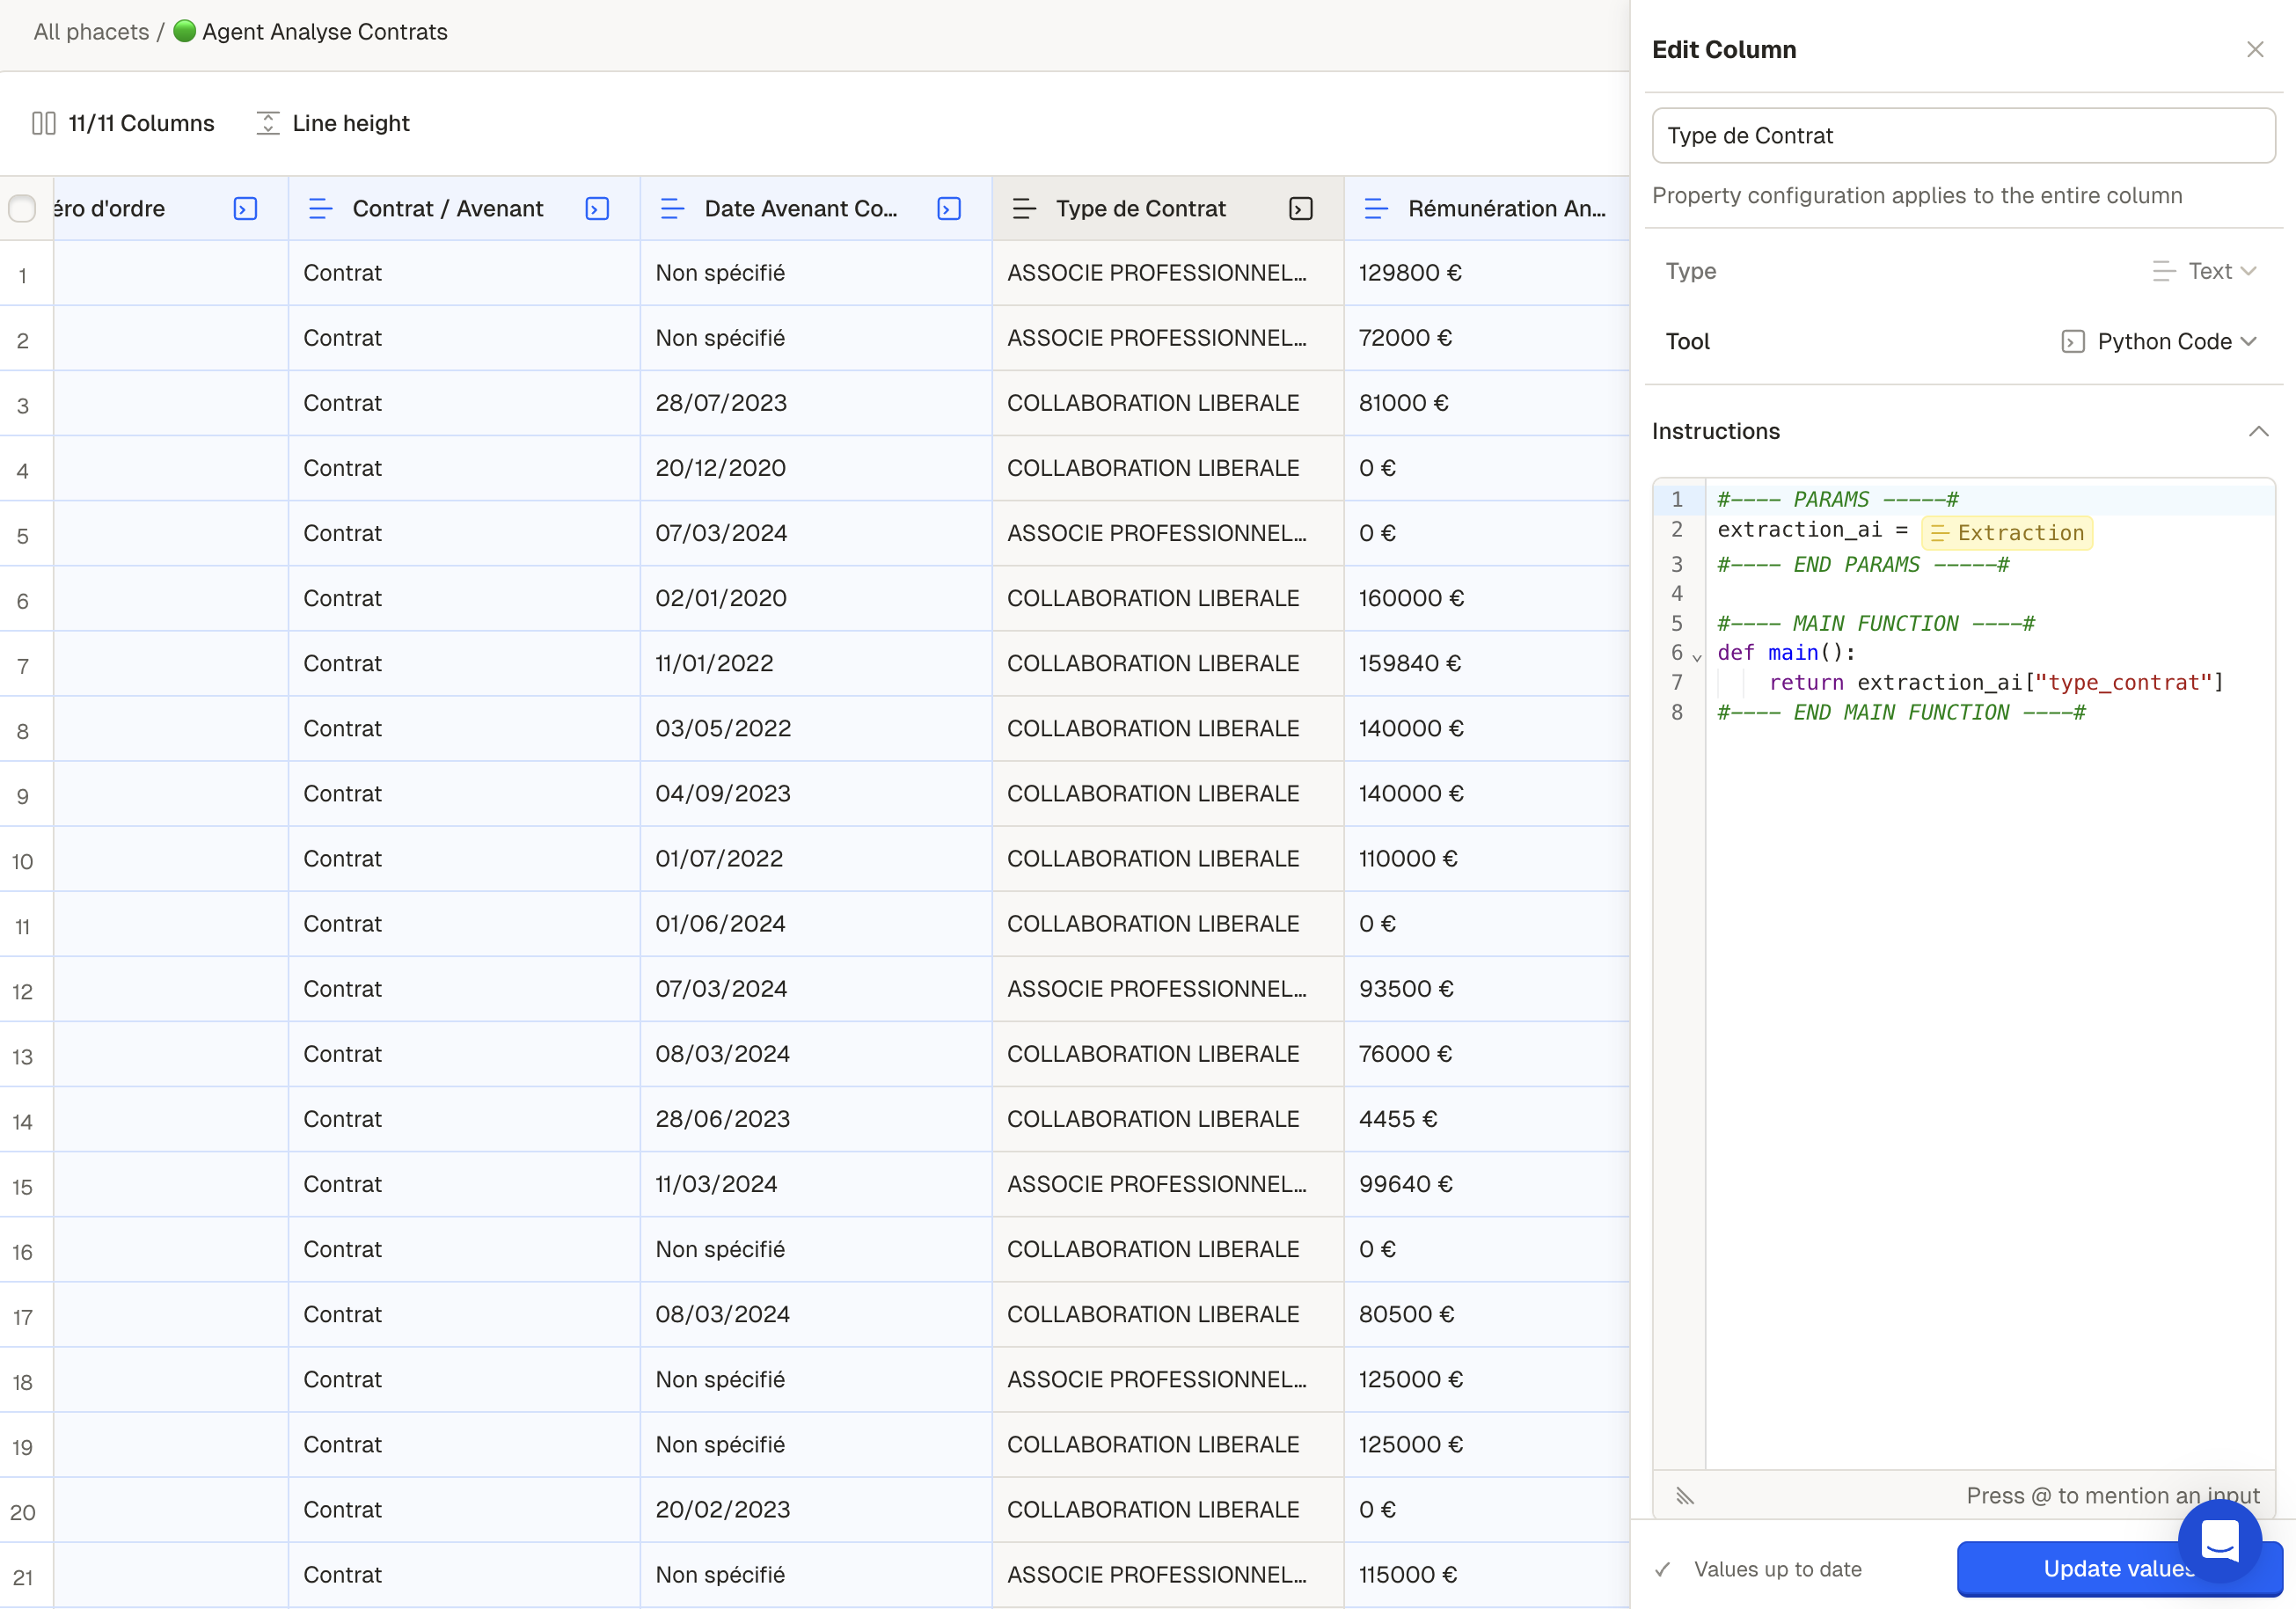Click the text type icon on Type de Contrat column
The width and height of the screenshot is (2296, 1609).
click(1024, 208)
